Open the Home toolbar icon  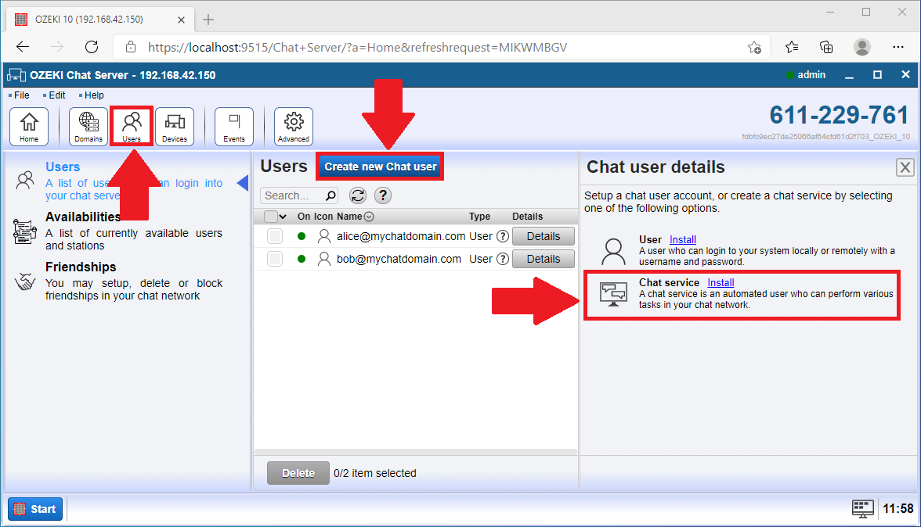29,126
